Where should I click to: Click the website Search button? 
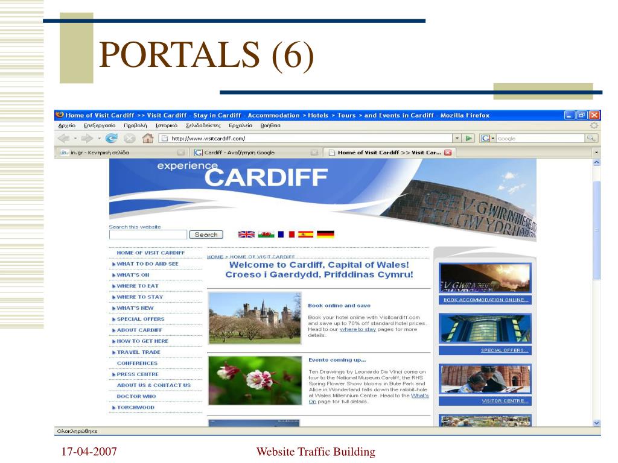click(206, 235)
